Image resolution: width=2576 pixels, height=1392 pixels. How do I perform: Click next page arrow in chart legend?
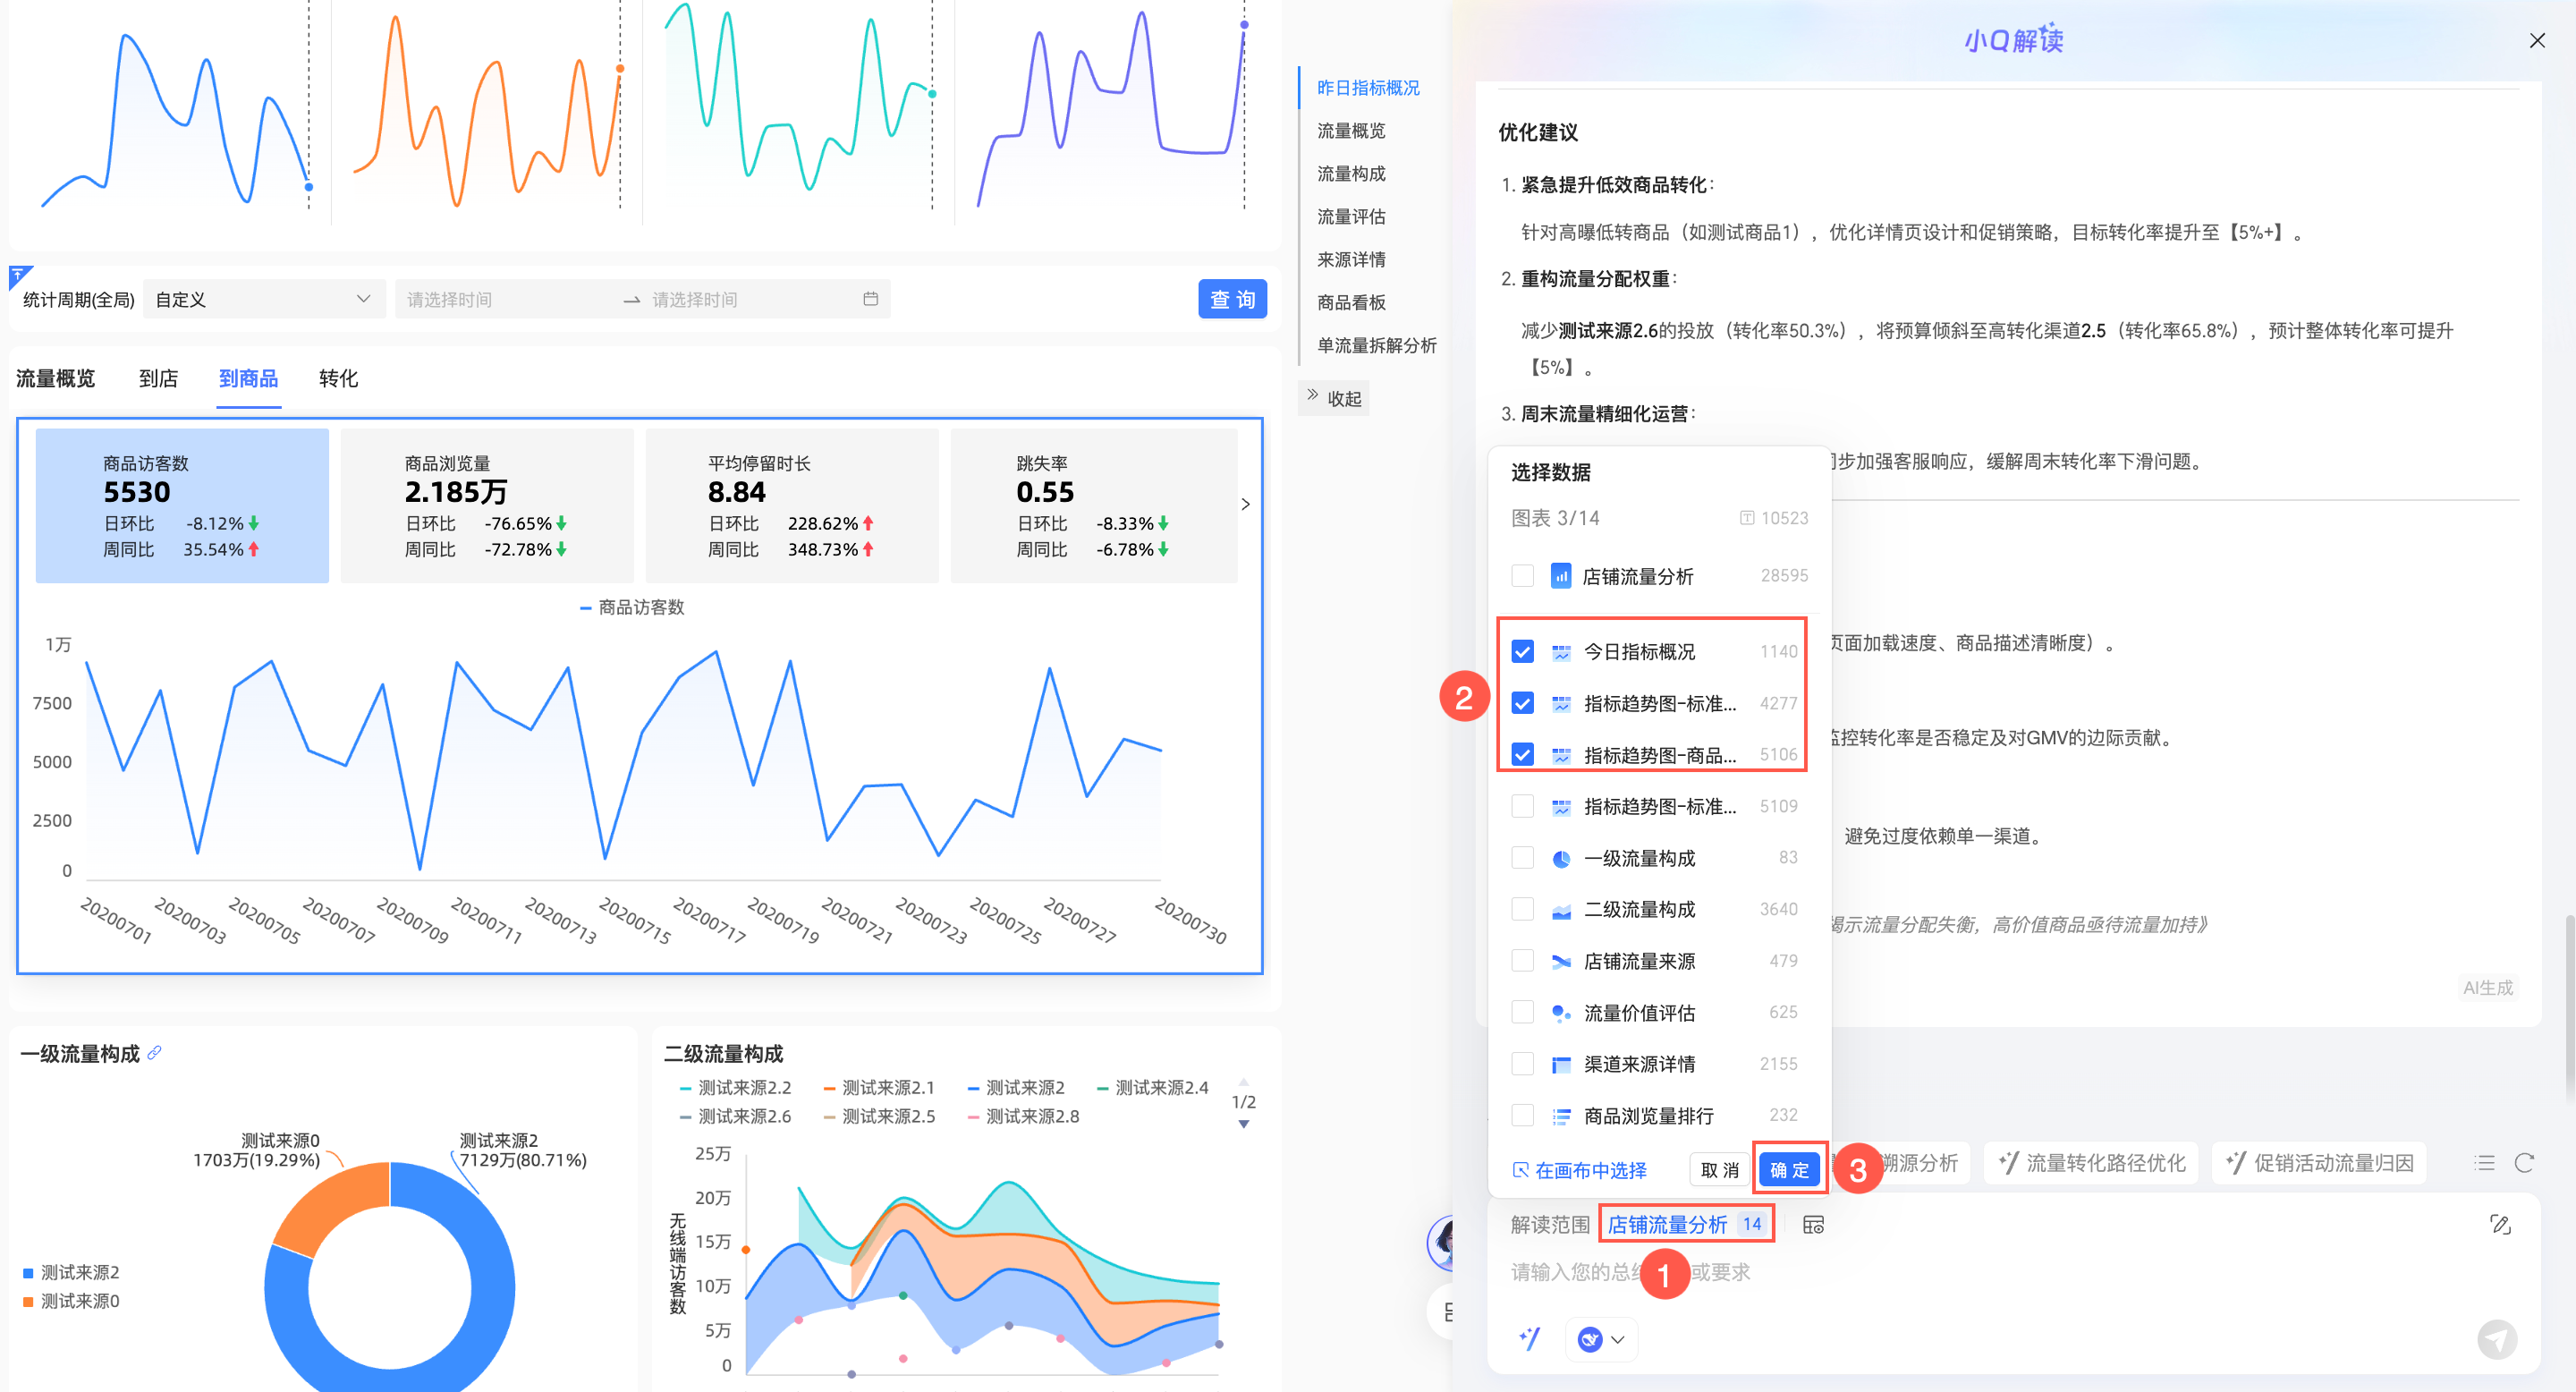pos(1243,1124)
